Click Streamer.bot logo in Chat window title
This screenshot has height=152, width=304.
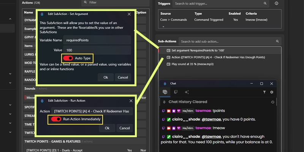pos(165,84)
